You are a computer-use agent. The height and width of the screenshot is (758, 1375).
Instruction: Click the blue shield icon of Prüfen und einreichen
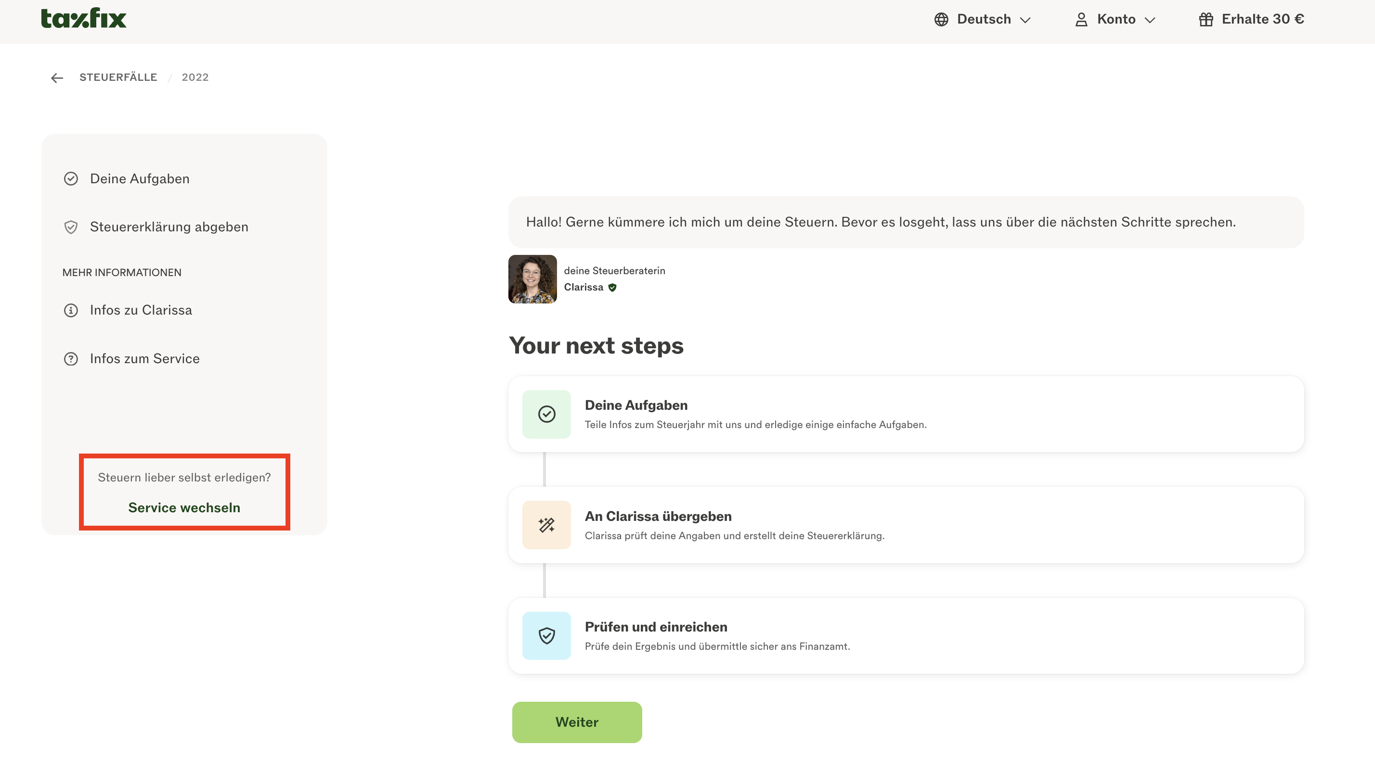tap(546, 636)
